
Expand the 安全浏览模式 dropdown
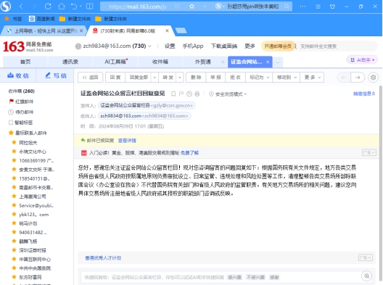point(245,94)
